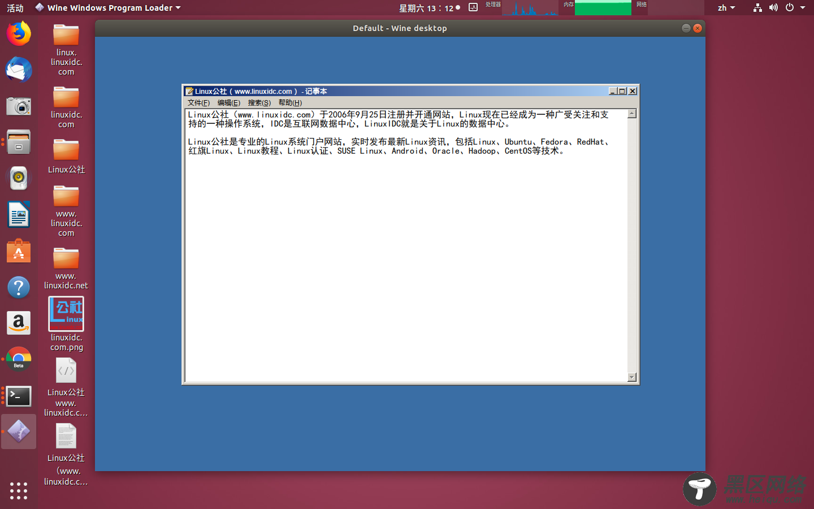Open the screenshot camera app in dock

19,106
